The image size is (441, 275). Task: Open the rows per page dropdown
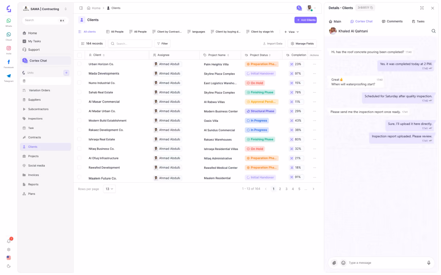click(109, 189)
